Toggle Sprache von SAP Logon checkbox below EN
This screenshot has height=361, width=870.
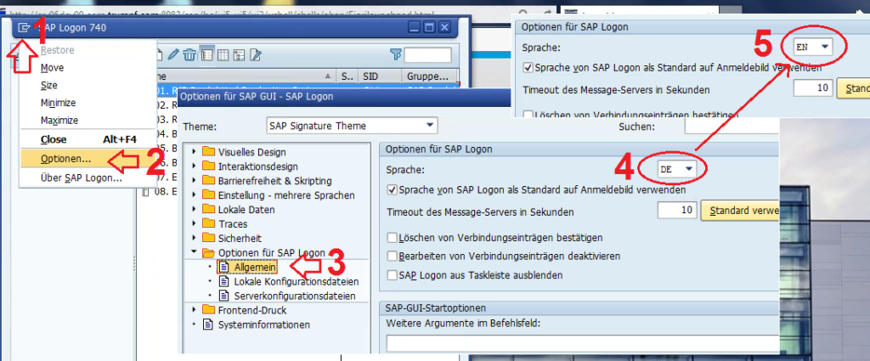pyautogui.click(x=528, y=68)
